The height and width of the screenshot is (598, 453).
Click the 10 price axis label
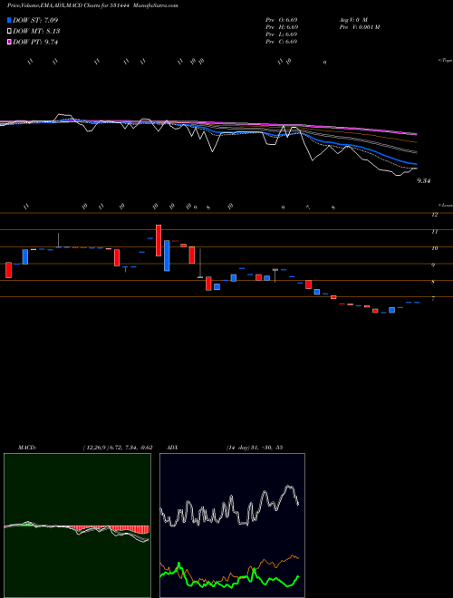point(434,248)
